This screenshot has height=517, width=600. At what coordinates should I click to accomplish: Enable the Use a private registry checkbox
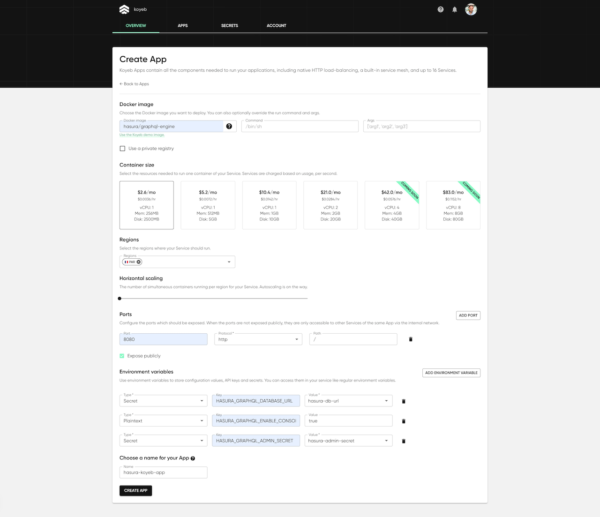click(123, 149)
